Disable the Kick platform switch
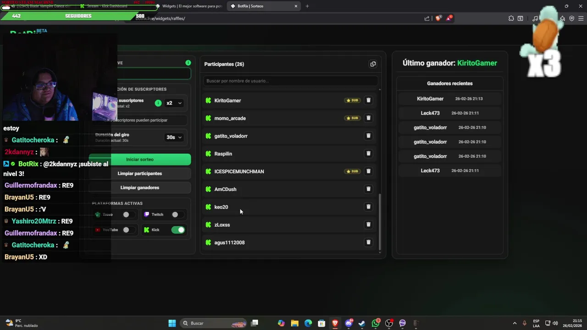 coord(178,230)
